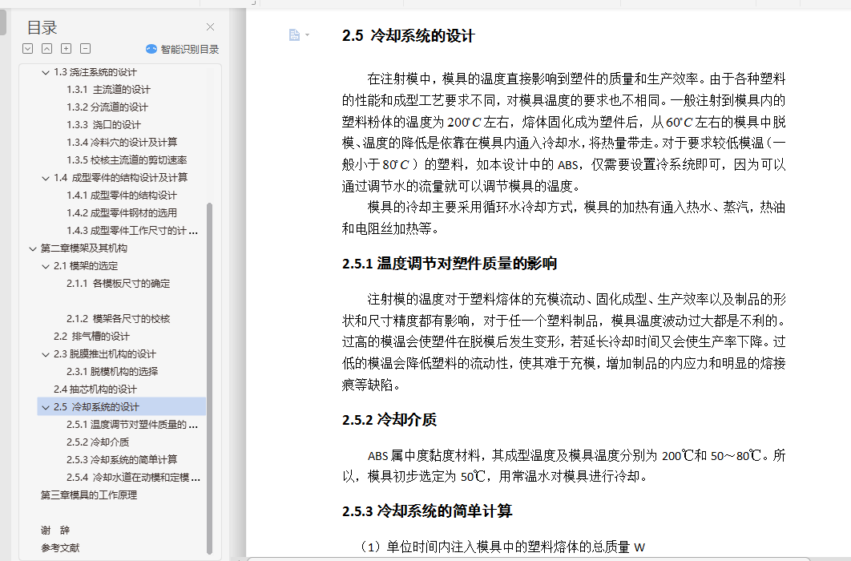Click the left sidebar scrollbar thumb at top
The height and width of the screenshot is (561, 851).
tap(2, 22)
